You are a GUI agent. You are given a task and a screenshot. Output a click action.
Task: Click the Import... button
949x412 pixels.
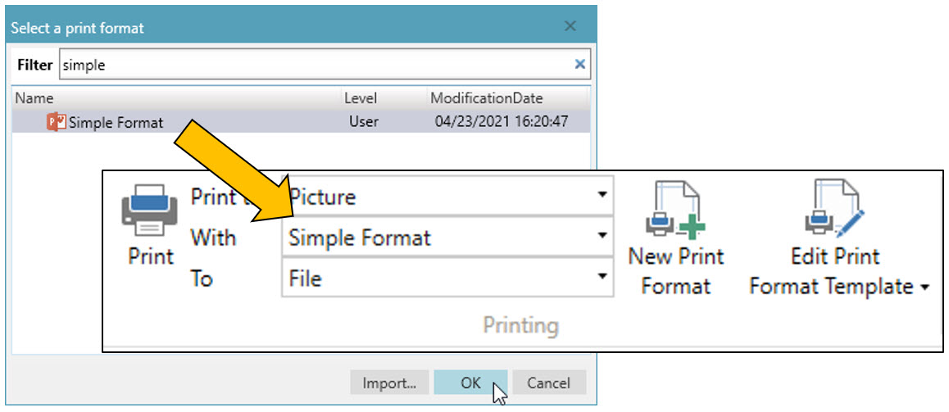point(389,383)
